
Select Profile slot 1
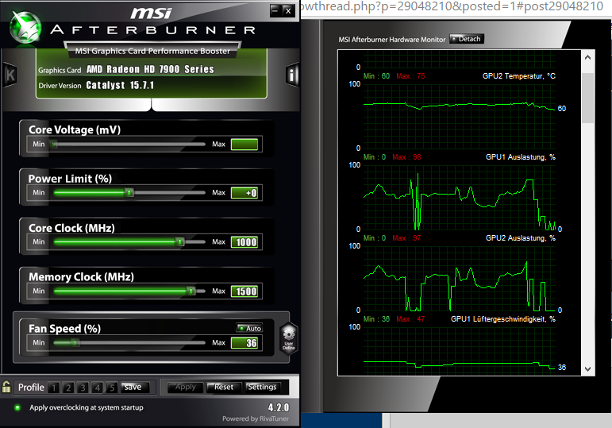tap(54, 388)
